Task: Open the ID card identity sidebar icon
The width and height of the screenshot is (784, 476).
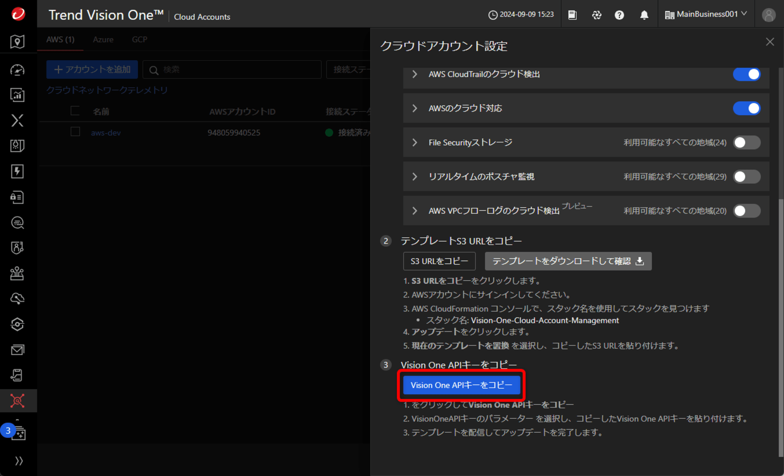Action: click(x=17, y=197)
